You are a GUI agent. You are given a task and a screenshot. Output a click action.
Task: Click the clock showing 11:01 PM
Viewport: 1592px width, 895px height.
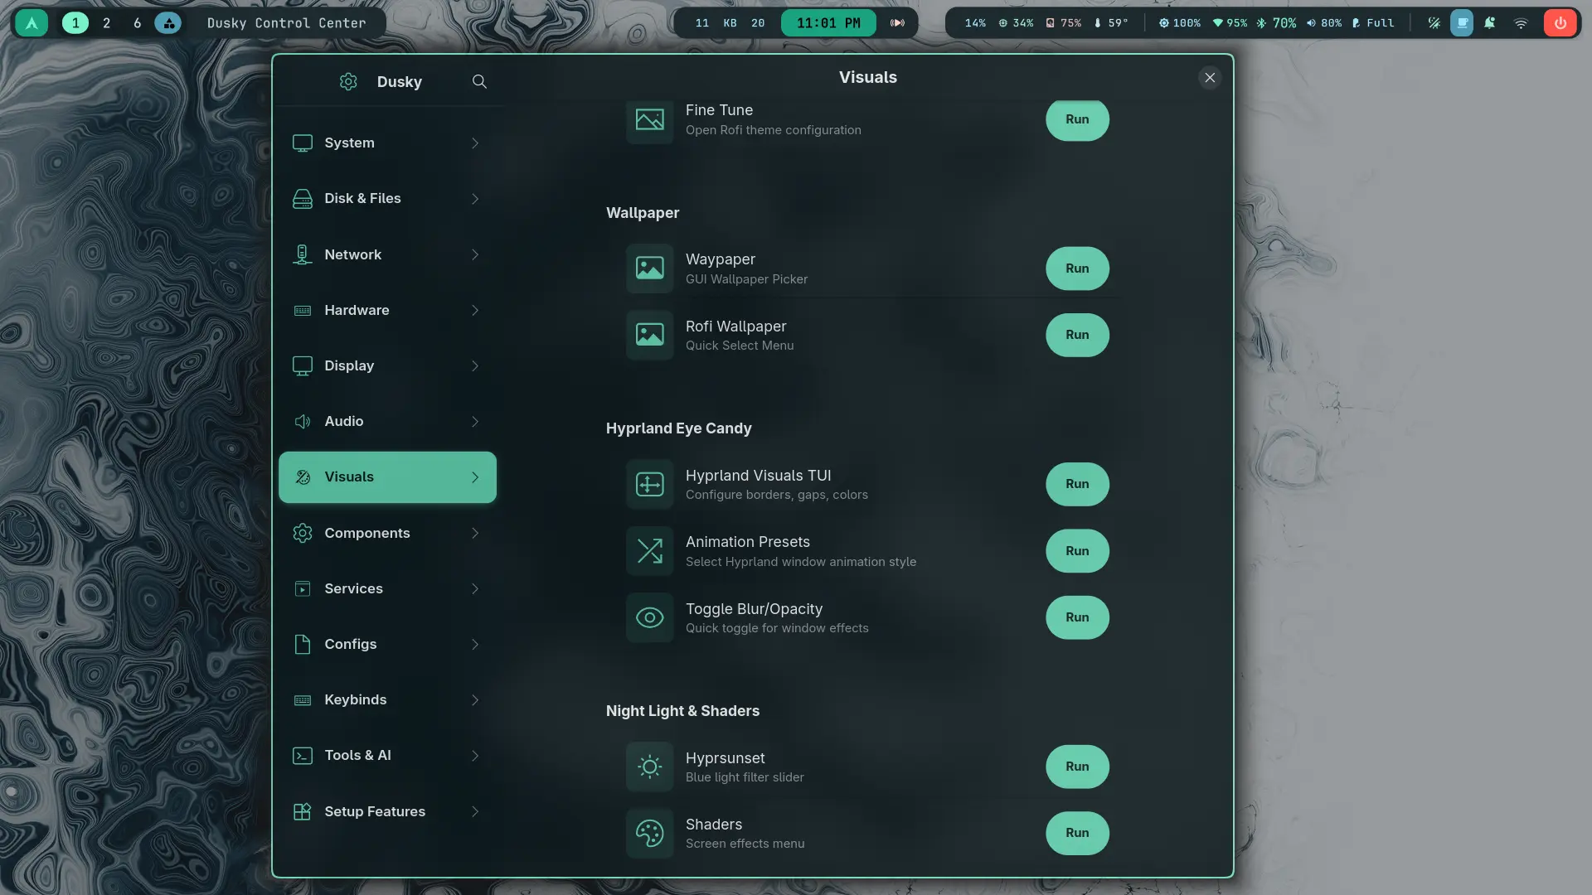point(828,23)
